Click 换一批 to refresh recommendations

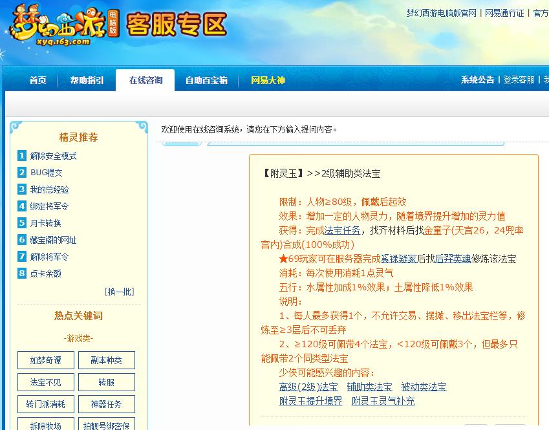point(120,292)
